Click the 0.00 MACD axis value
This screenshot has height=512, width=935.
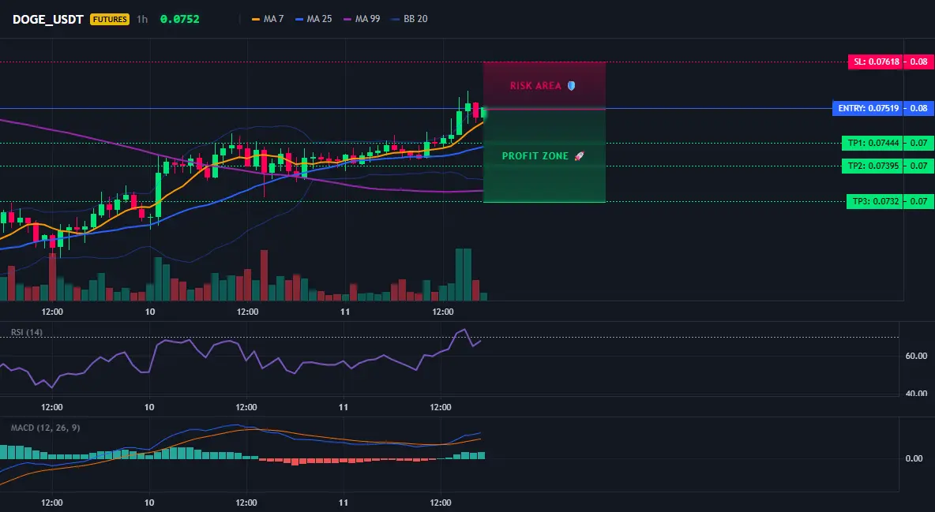pos(914,458)
